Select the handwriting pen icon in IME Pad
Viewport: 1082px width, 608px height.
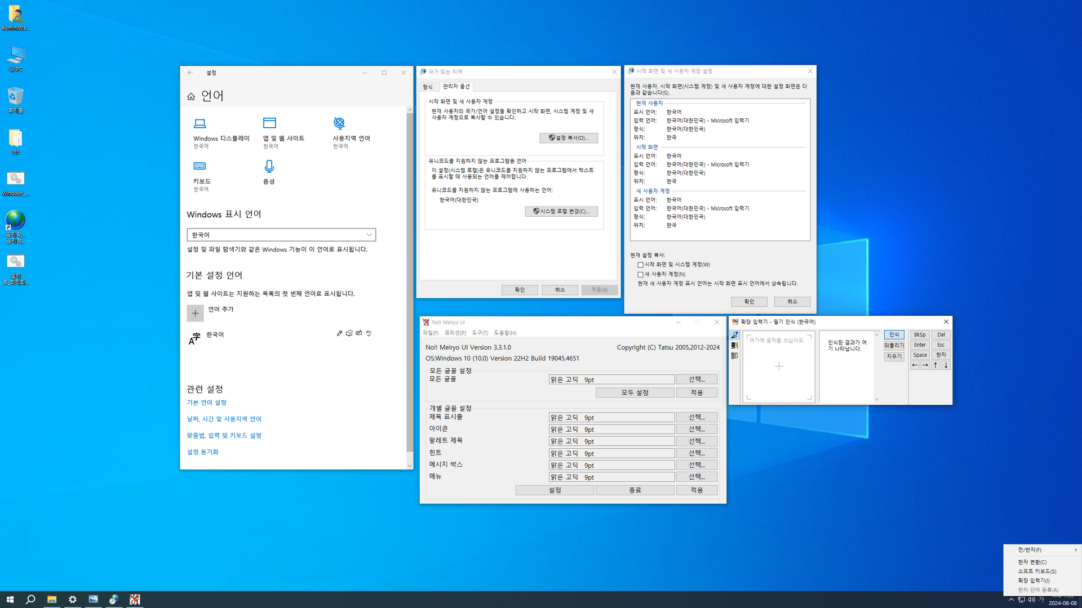click(x=735, y=335)
